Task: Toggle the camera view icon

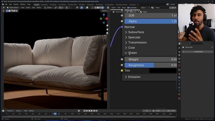Action: tap(107, 33)
